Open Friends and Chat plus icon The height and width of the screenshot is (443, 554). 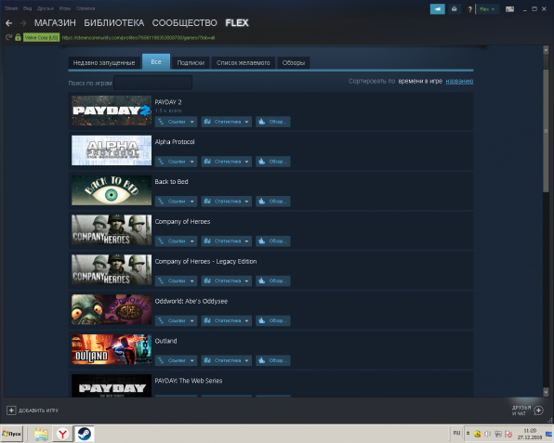(x=538, y=410)
